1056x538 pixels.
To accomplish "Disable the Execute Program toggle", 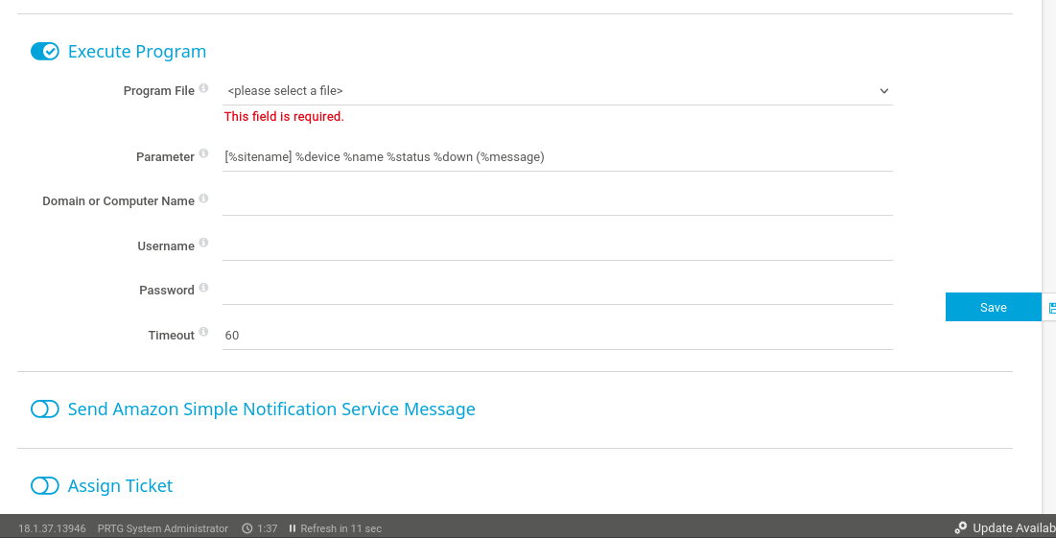I will point(45,52).
